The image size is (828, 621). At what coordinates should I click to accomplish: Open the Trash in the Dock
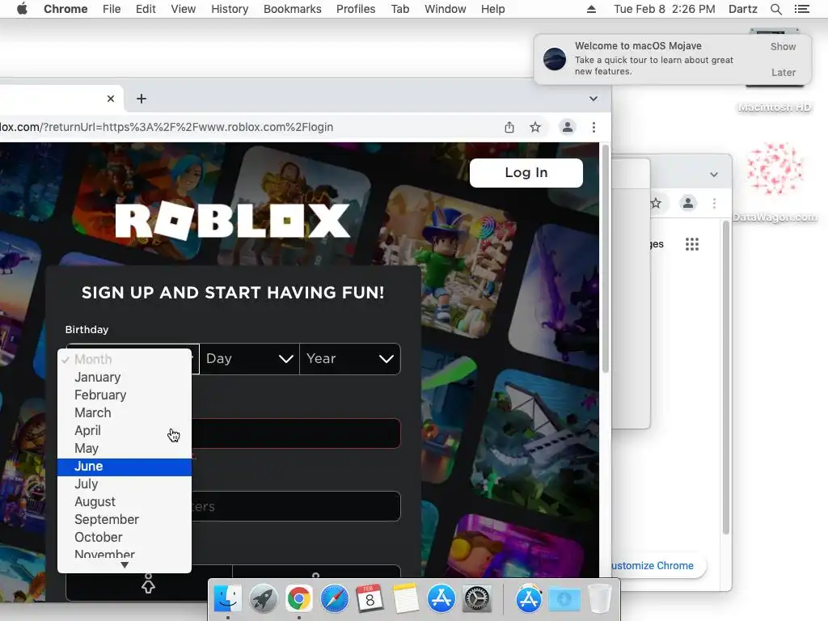click(x=599, y=599)
